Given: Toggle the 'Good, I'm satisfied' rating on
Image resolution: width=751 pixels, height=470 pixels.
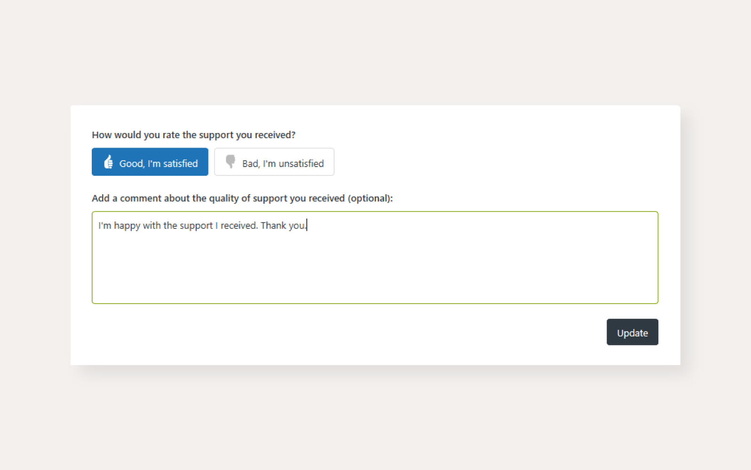Looking at the screenshot, I should point(150,162).
